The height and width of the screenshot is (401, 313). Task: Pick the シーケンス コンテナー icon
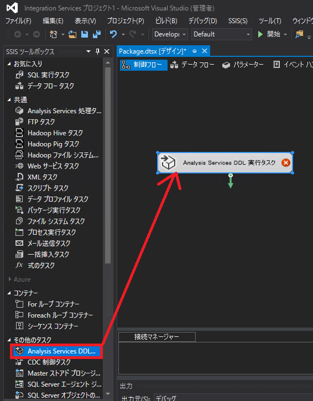19,326
